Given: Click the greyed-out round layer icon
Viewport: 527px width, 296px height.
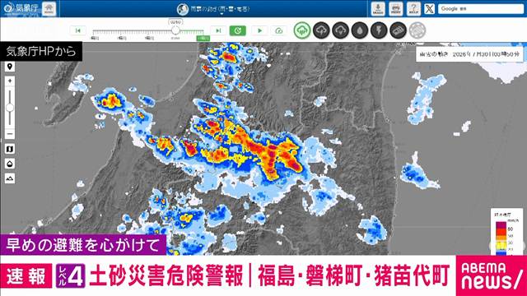Looking at the screenshot, I should point(417,30).
